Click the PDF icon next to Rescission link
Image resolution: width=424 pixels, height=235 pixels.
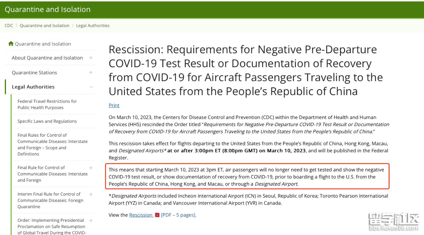click(x=157, y=215)
